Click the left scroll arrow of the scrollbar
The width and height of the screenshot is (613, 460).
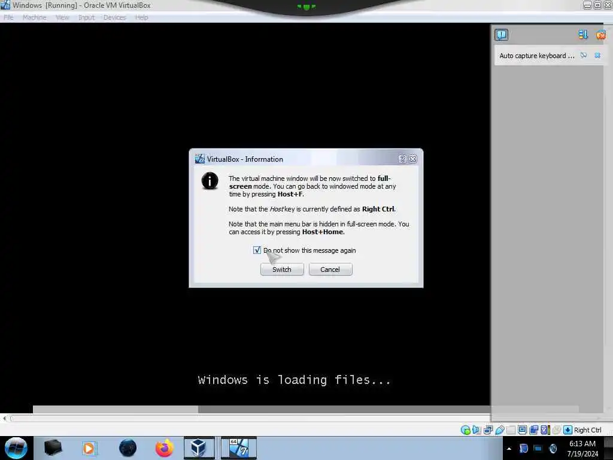tap(4, 419)
